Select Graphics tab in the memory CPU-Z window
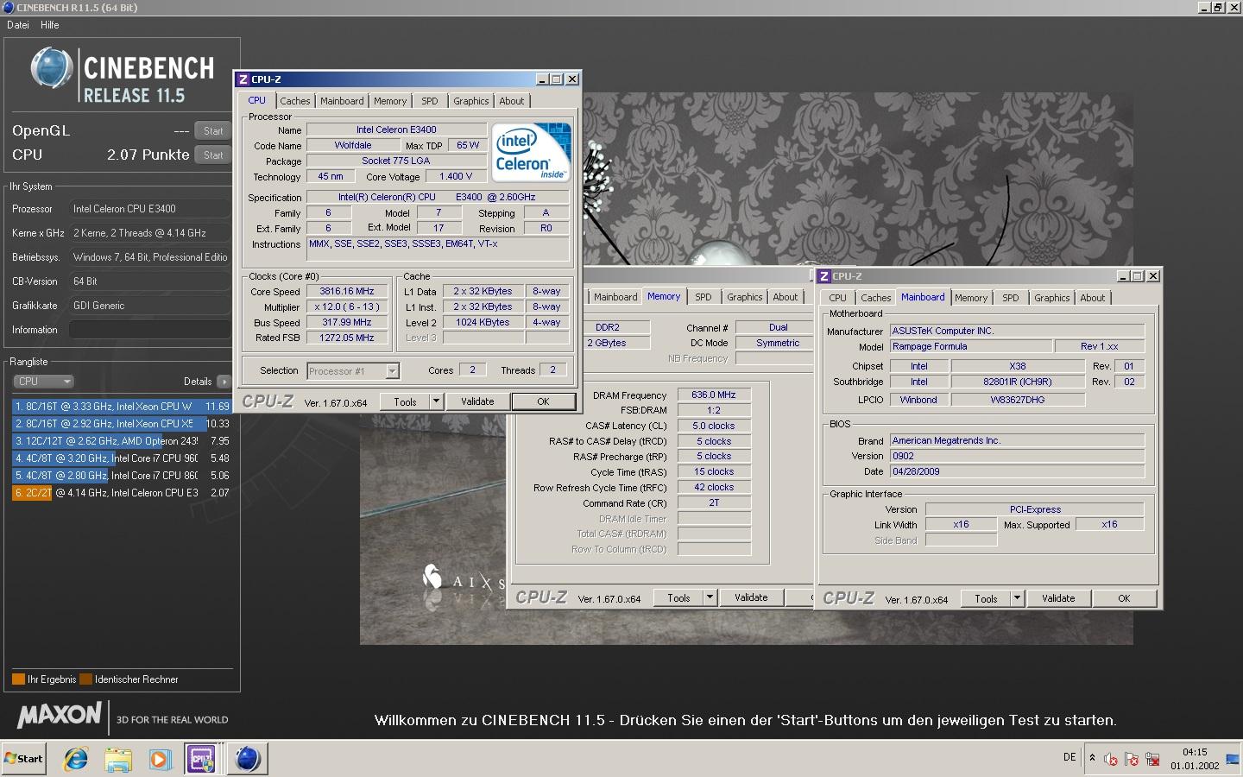Screen dimensions: 1243x777 tap(745, 297)
